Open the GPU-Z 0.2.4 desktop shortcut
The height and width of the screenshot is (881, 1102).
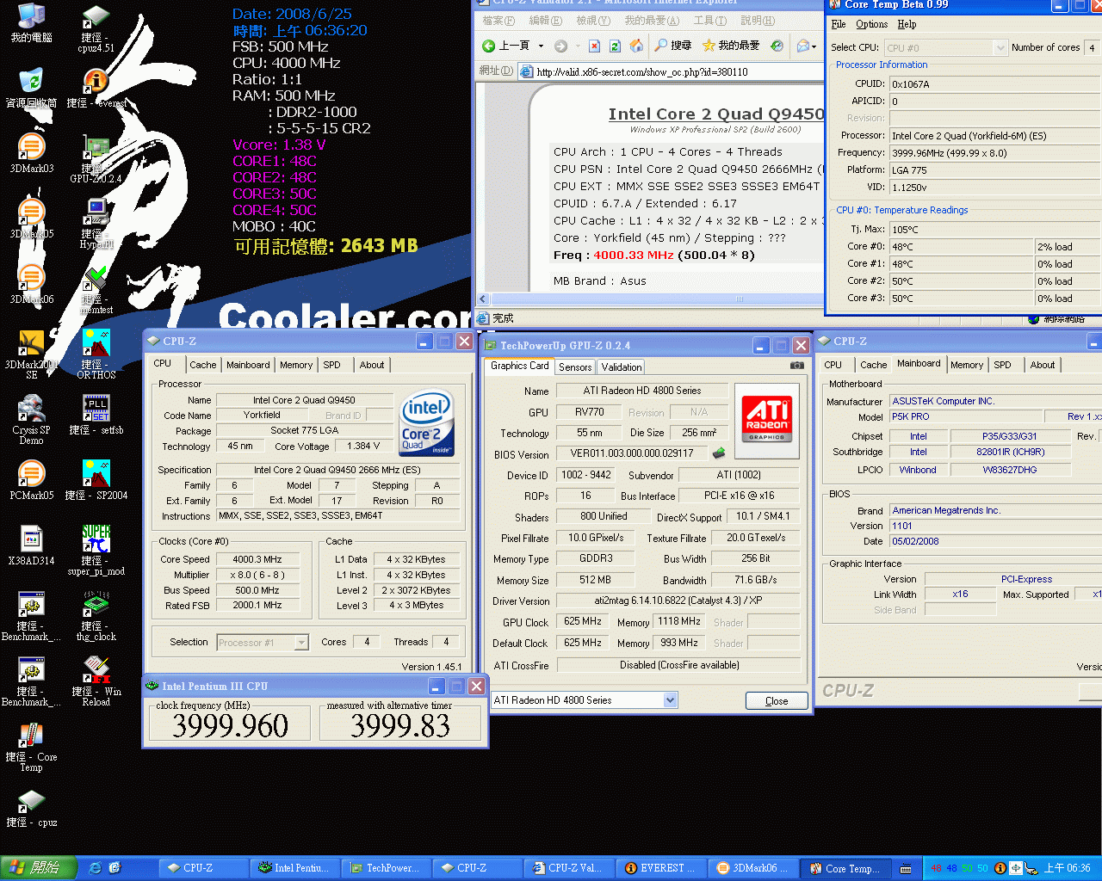click(96, 158)
